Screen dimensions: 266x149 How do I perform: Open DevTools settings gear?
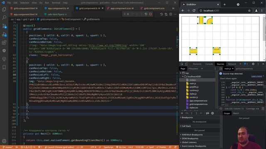coord(253,64)
